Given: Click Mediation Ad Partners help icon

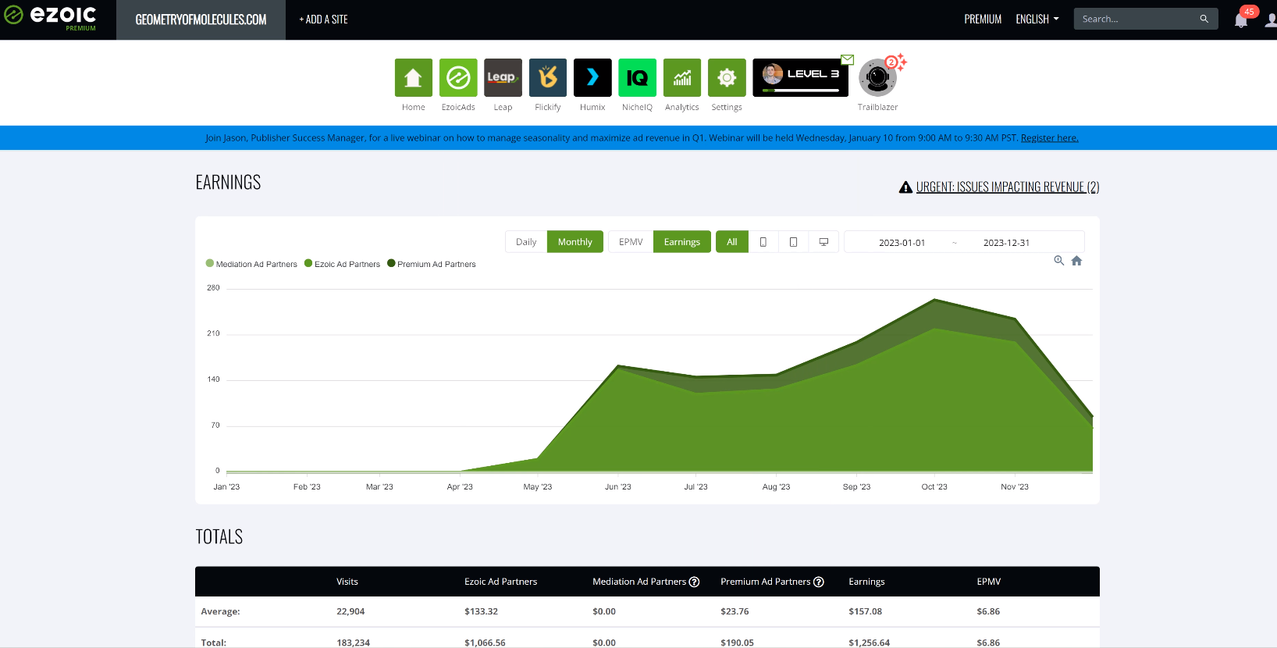Looking at the screenshot, I should pyautogui.click(x=694, y=582).
